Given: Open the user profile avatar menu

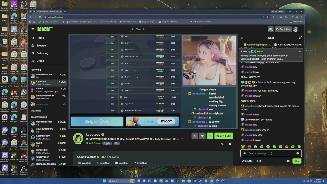Looking at the screenshot, I should pyautogui.click(x=296, y=29).
